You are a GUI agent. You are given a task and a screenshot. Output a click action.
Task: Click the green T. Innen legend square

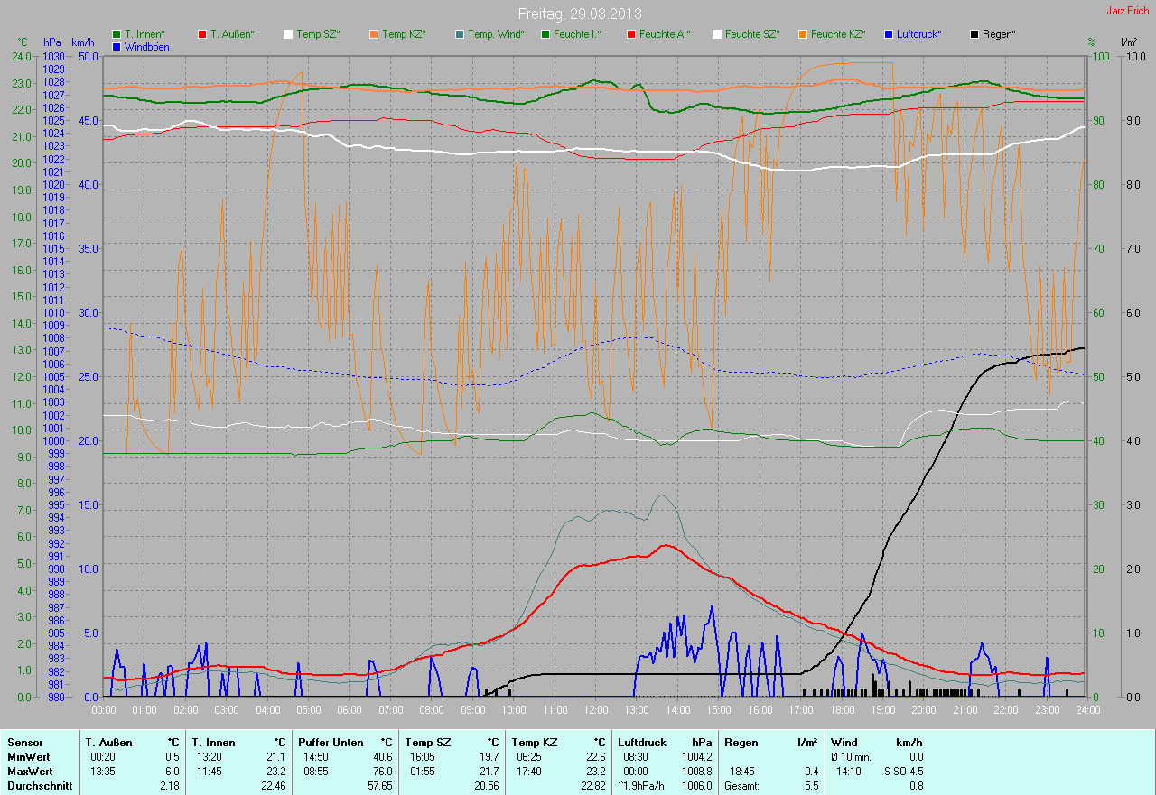pos(117,34)
